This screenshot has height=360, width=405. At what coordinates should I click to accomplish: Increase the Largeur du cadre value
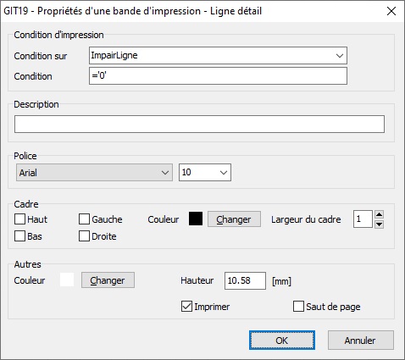point(379,214)
